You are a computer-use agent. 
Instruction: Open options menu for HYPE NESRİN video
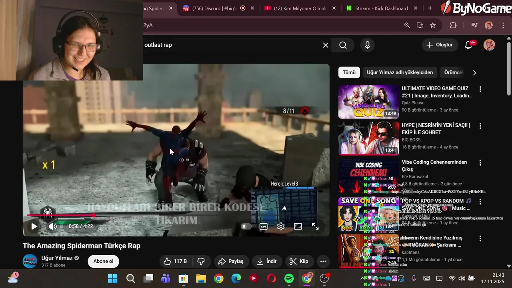pyautogui.click(x=480, y=126)
